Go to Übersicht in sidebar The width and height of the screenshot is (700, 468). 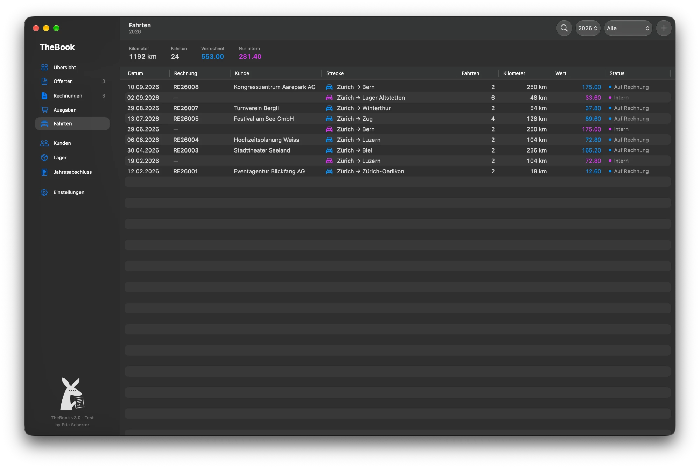[72, 67]
